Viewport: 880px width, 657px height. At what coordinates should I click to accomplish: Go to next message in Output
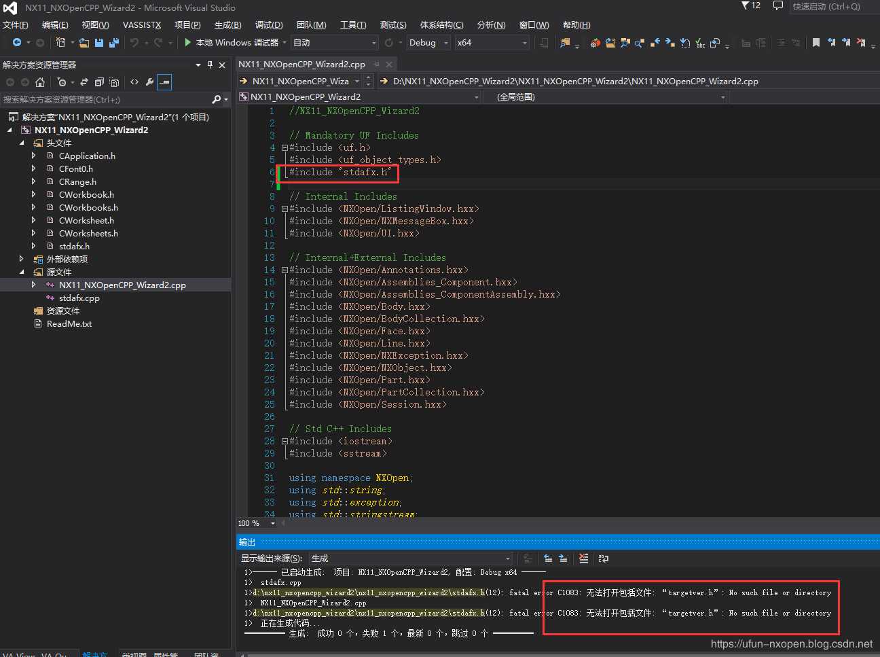click(x=563, y=558)
